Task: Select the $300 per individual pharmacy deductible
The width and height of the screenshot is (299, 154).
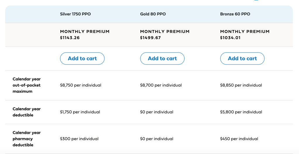Action: click(x=79, y=139)
